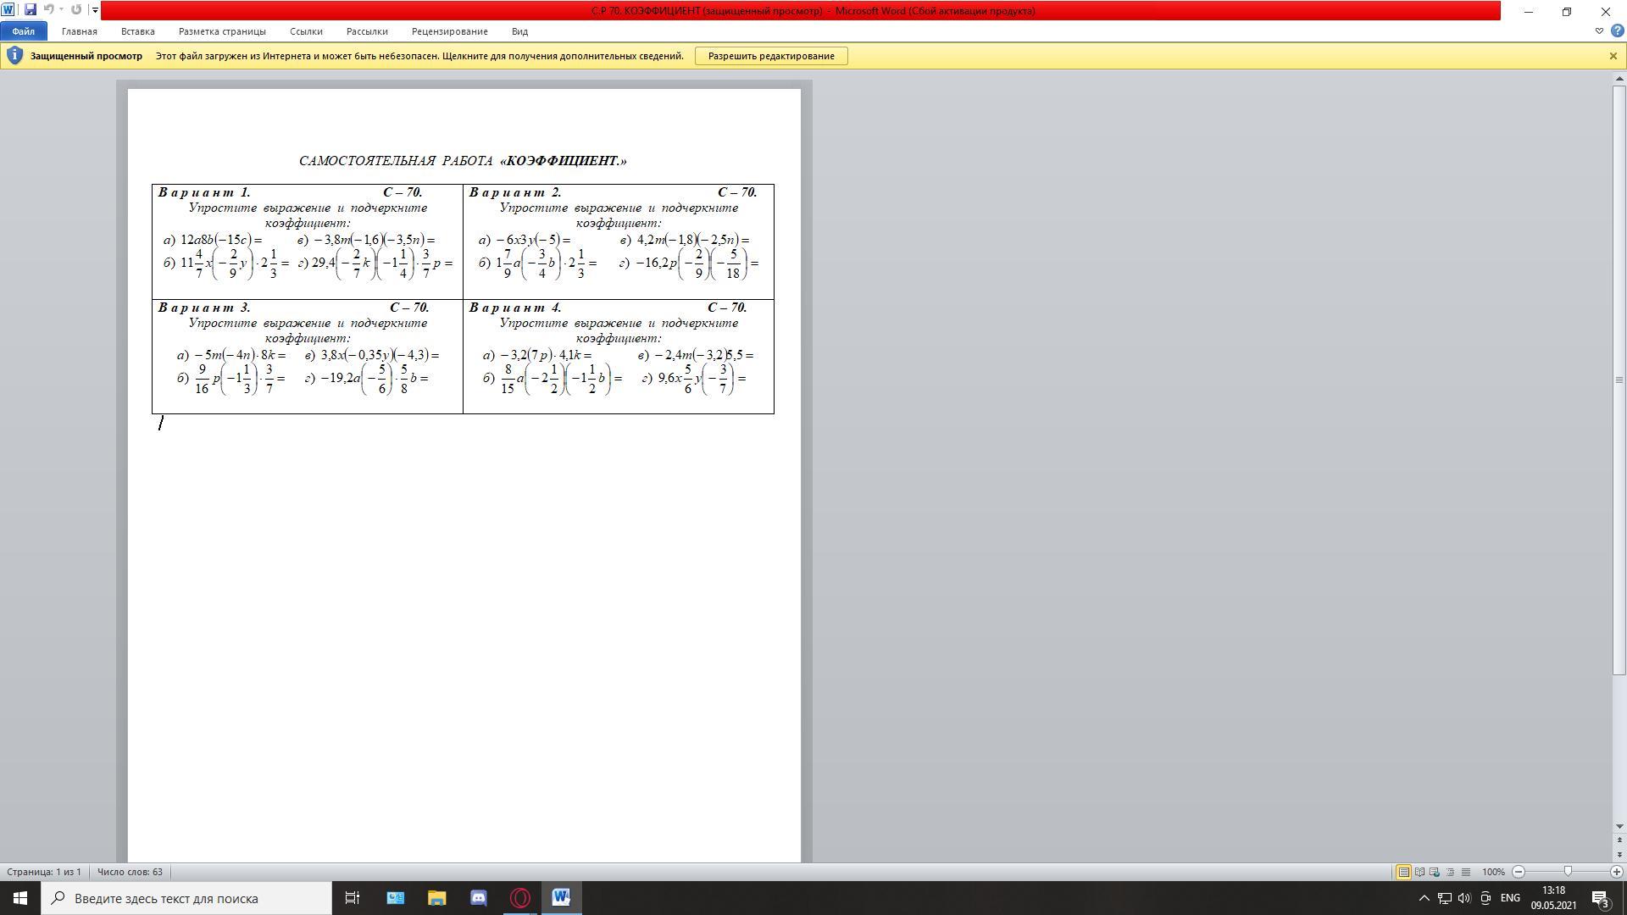Expand the ribbon with the chevron arrow
This screenshot has width=1627, height=915.
point(1599,31)
